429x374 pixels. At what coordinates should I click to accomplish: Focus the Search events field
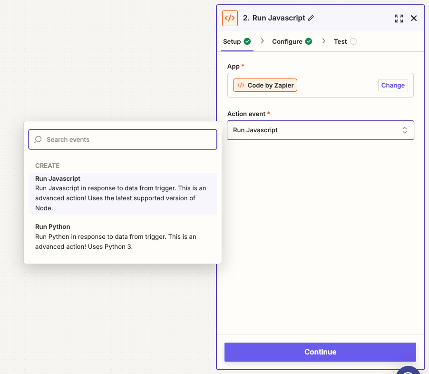(x=123, y=139)
